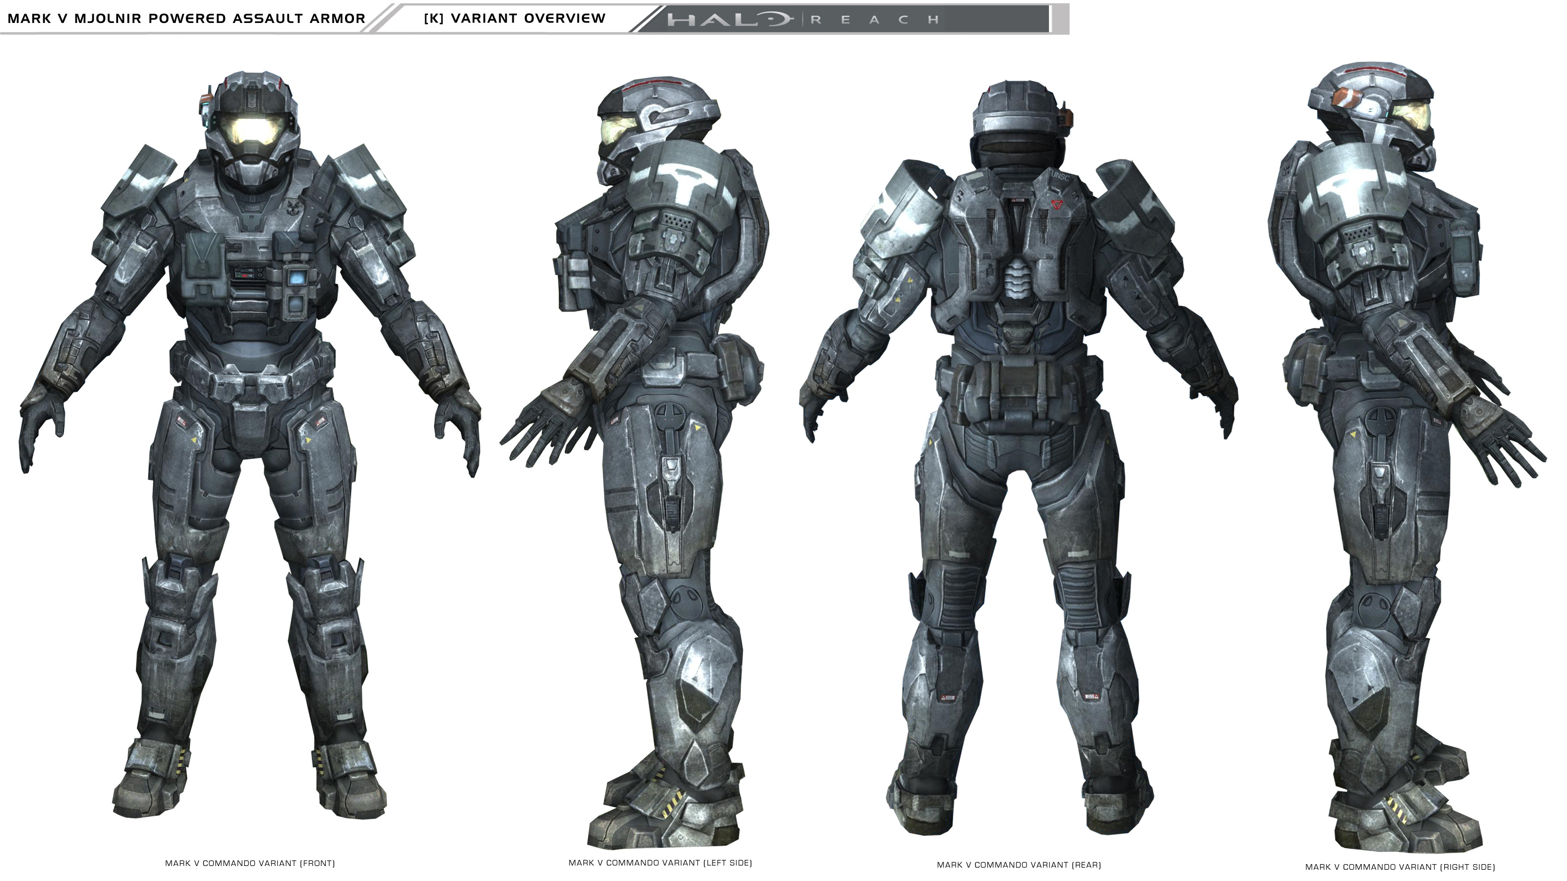This screenshot has height=881, width=1567.
Task: Click the Mark V Commando Variant (Rear) caption
Action: 1019,865
